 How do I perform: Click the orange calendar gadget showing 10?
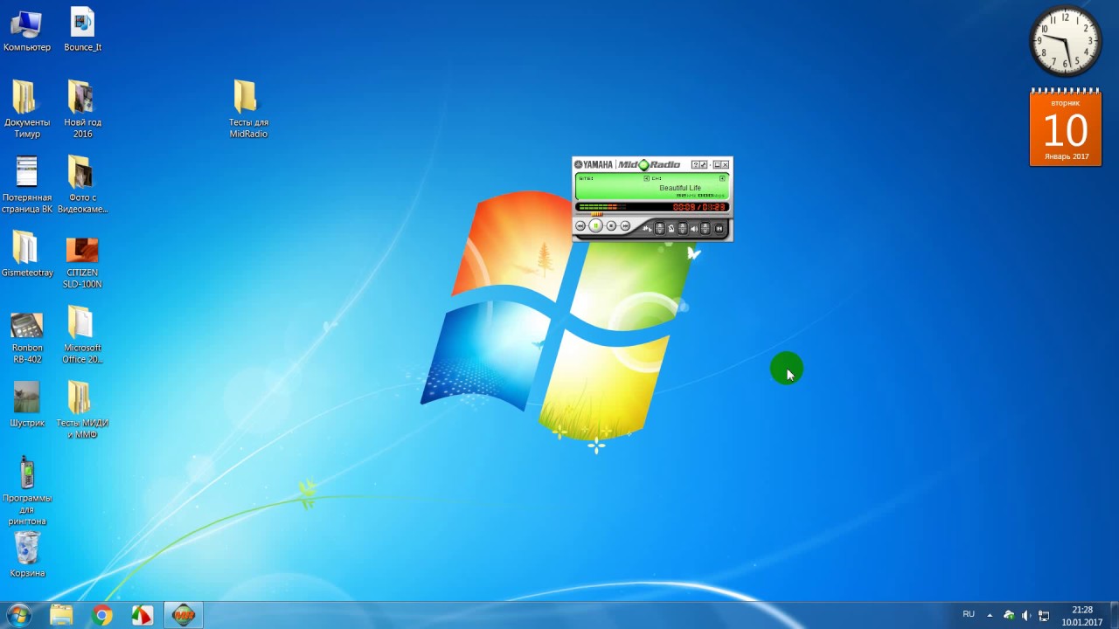[1066, 128]
